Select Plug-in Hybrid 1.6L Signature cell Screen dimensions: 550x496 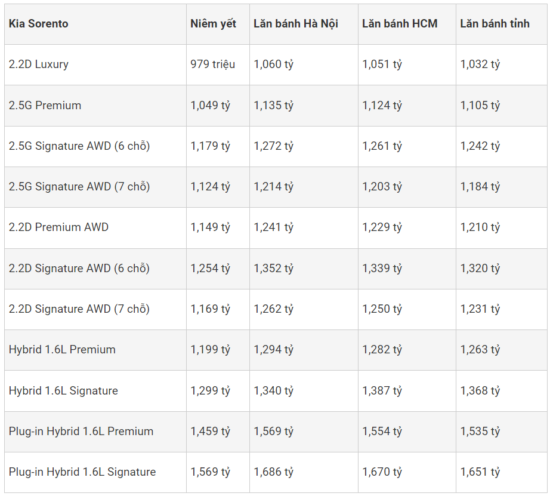pyautogui.click(x=82, y=472)
